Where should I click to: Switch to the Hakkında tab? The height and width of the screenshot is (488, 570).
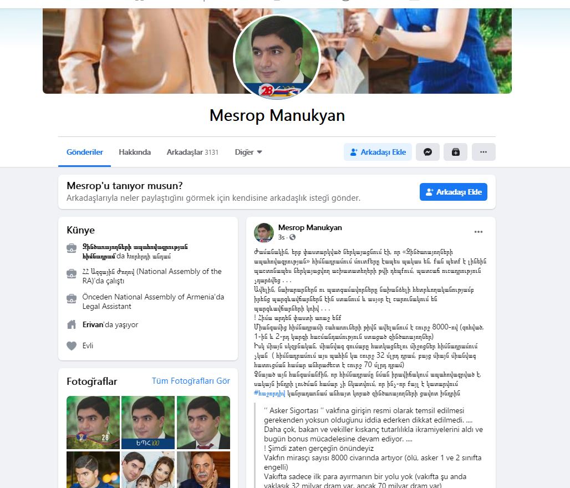coord(135,152)
